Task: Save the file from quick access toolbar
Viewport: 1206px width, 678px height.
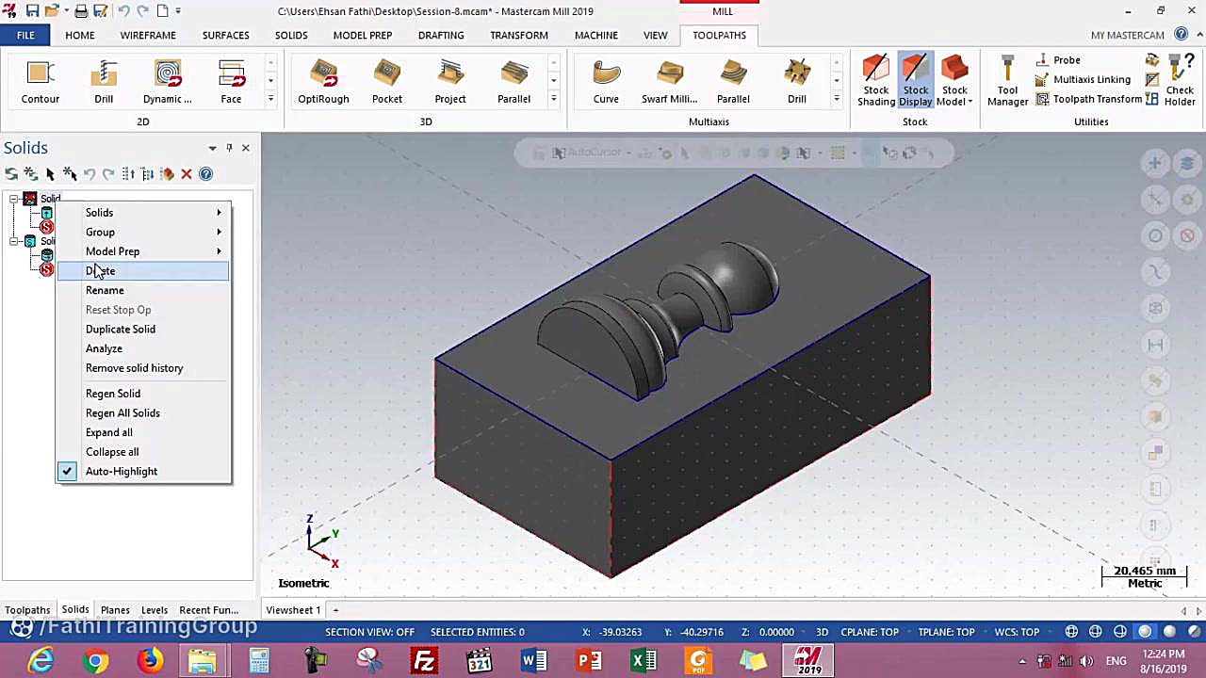Action: point(32,11)
